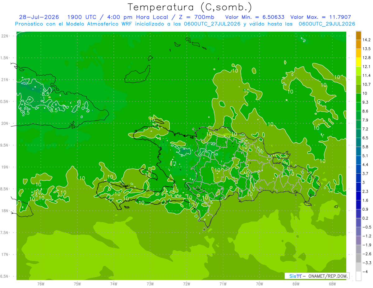Click the 0.2 value on color legend
373x288 pixels.
click(x=366, y=218)
